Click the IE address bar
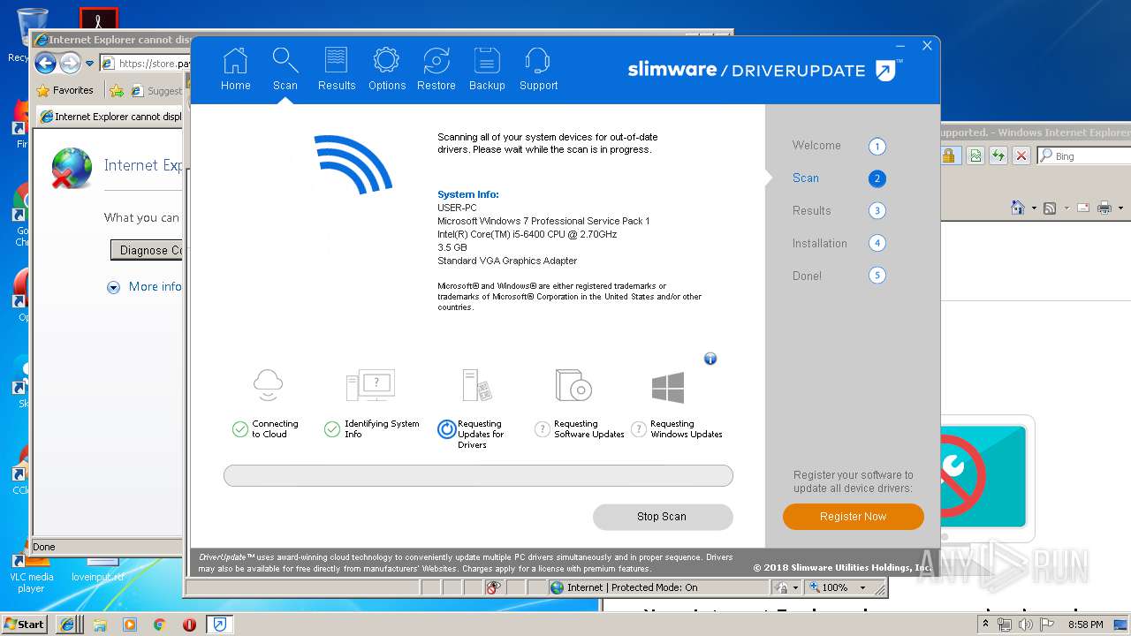 [x=144, y=64]
